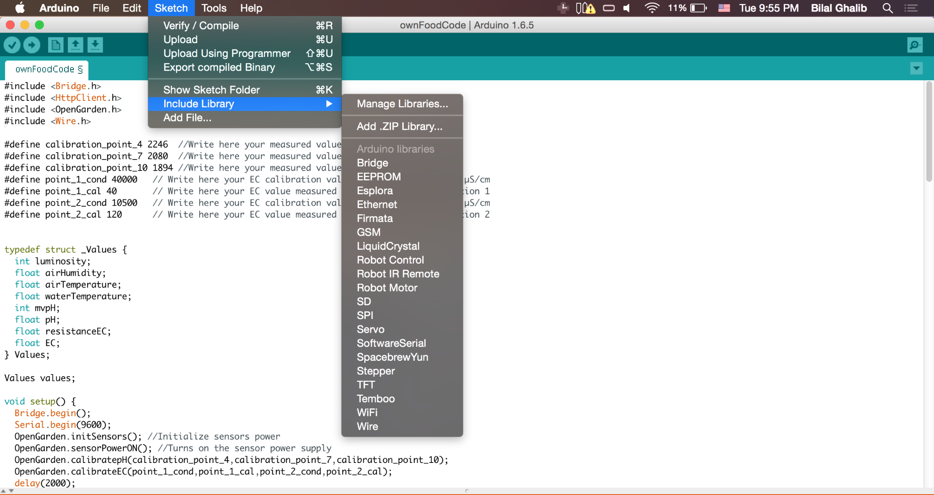Open the Apple menu

20,8
